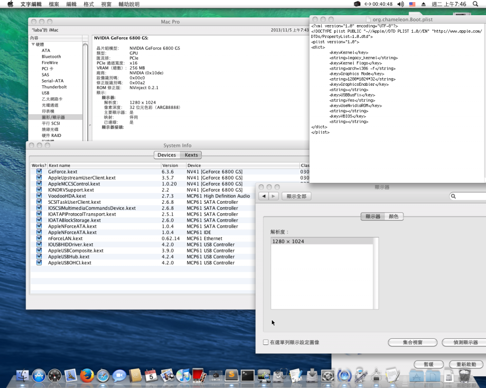
Task: Select the 顯示器 tab in Displays preferences
Action: pos(373,217)
